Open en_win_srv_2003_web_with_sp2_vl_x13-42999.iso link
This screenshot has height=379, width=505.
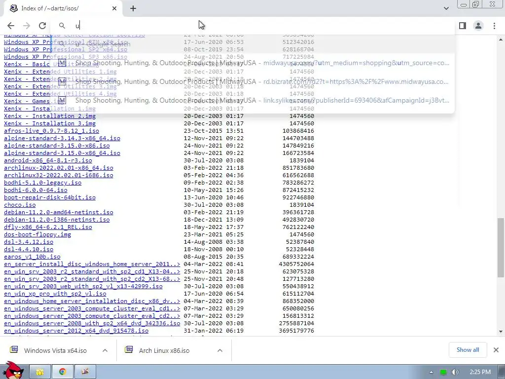click(x=83, y=287)
